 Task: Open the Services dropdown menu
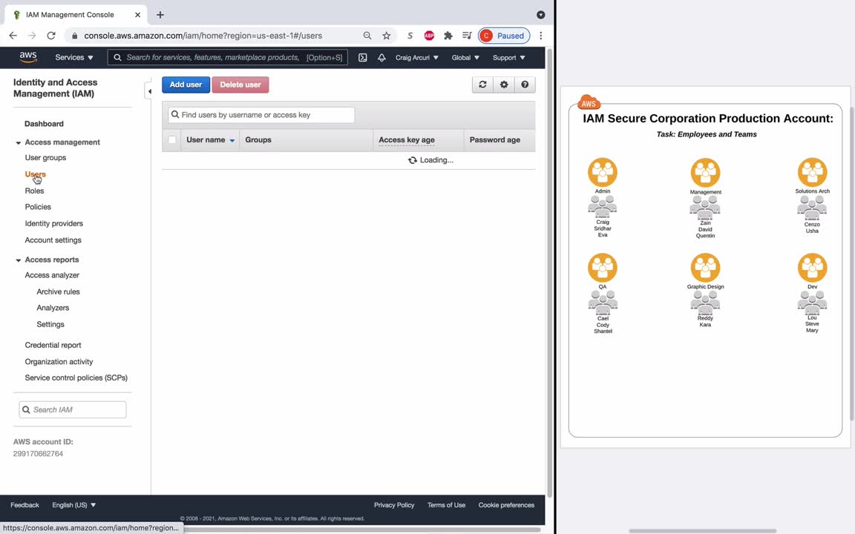74,57
